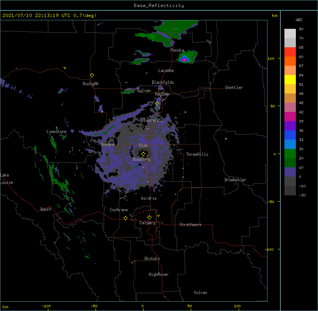Viewport: 318px width, 311px height.
Task: Click the Airdrie city label
Action: 149,198
